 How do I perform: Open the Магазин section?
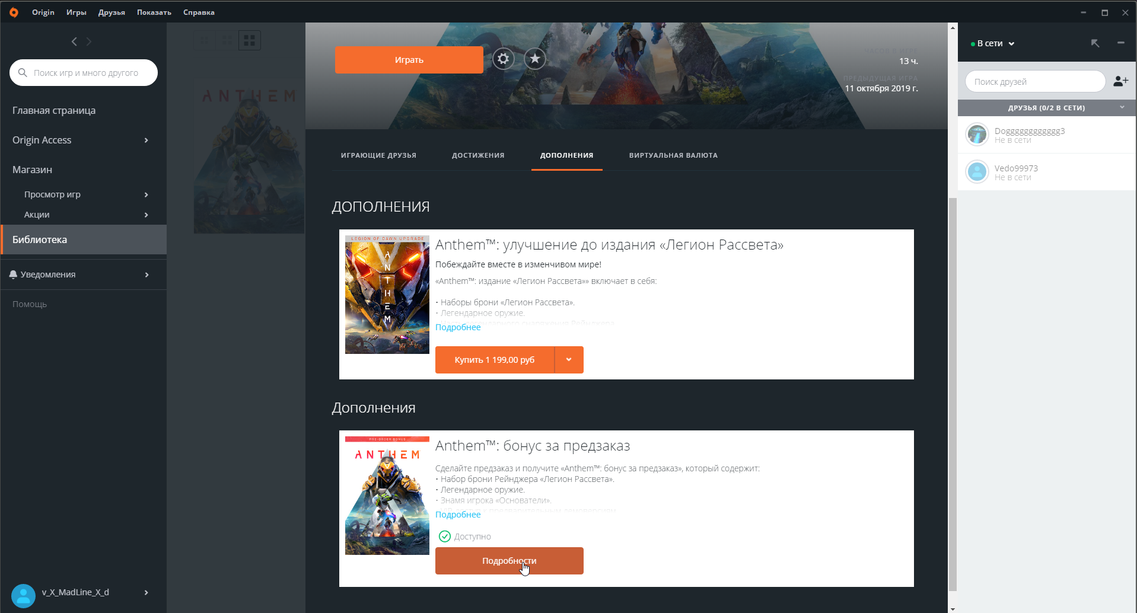[32, 170]
